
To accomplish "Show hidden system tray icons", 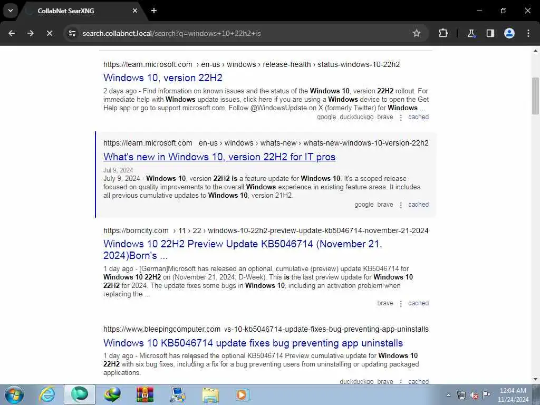I will pos(448,395).
